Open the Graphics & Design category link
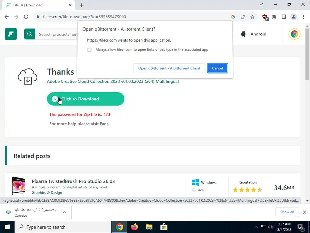Viewport: 310px width, 233px height. [47, 193]
